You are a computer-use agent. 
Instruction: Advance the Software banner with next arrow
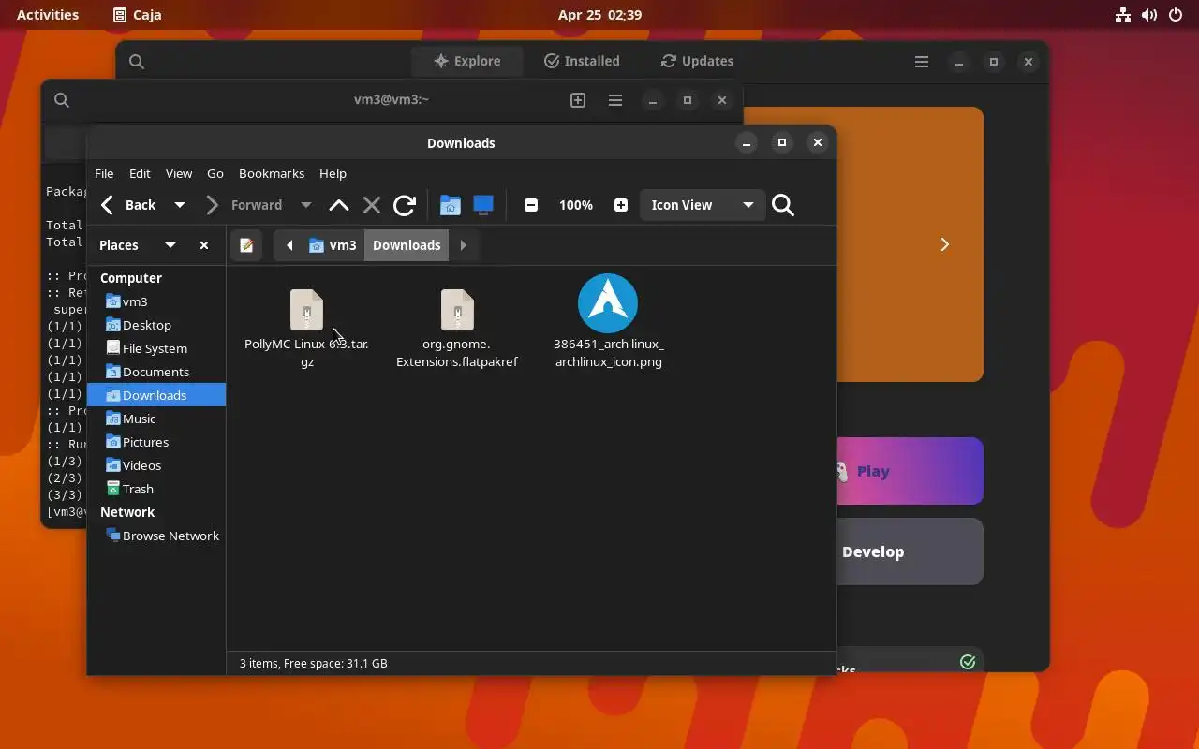pos(944,244)
